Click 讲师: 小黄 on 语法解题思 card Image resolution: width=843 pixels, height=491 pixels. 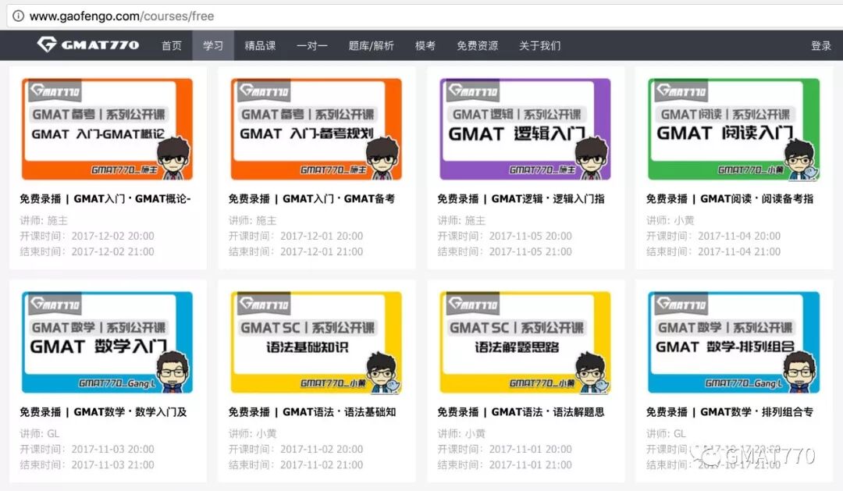[461, 433]
